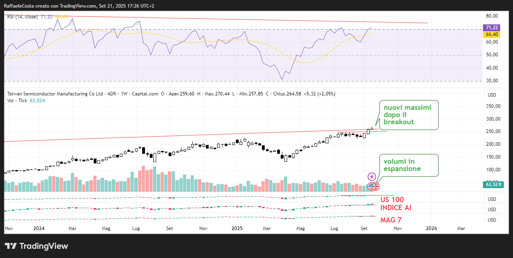Click the yellow 66,40 RSI average tag
This screenshot has width=513, height=258.
click(x=491, y=34)
